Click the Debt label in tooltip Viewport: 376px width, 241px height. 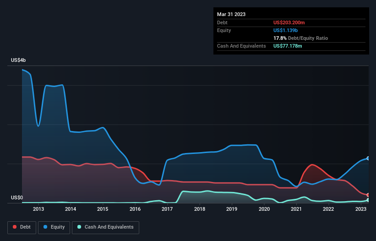[222, 22]
